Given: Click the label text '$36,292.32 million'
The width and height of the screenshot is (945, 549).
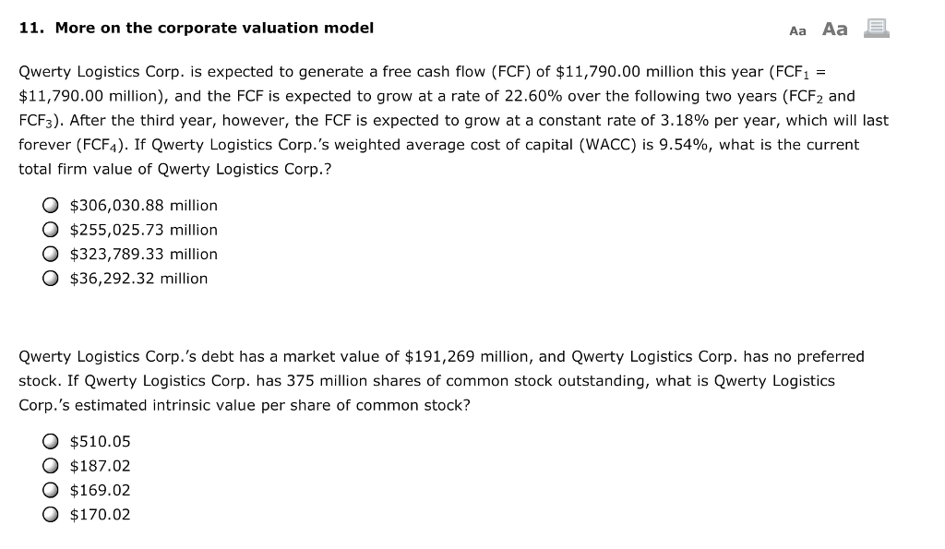Looking at the screenshot, I should pos(138,278).
